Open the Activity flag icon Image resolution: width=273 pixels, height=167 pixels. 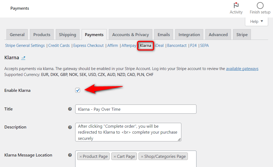point(236,5)
